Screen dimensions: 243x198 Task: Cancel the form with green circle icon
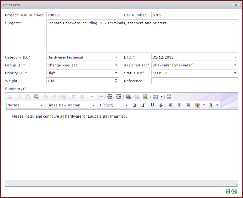click(x=234, y=191)
